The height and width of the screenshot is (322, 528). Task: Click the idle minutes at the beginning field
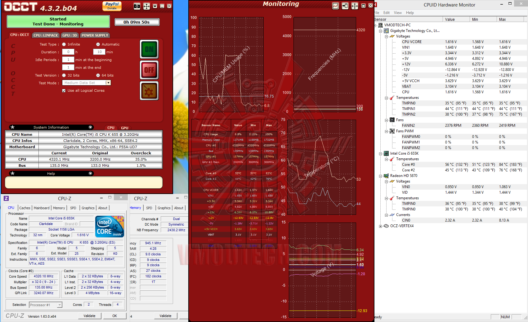coord(68,60)
